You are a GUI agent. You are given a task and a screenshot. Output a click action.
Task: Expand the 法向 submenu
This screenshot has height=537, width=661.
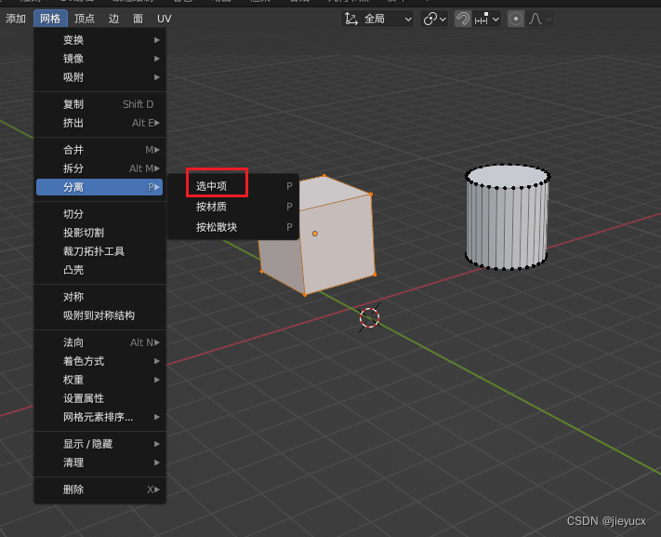point(99,342)
